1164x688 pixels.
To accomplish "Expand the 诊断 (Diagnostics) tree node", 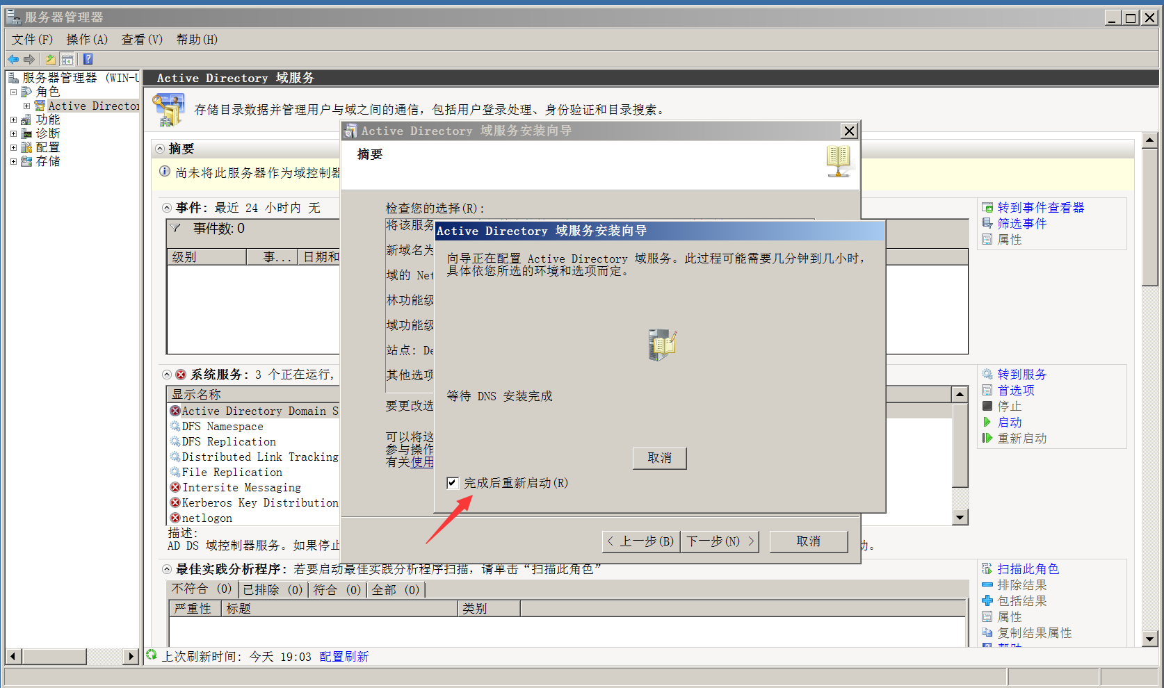I will [13, 133].
